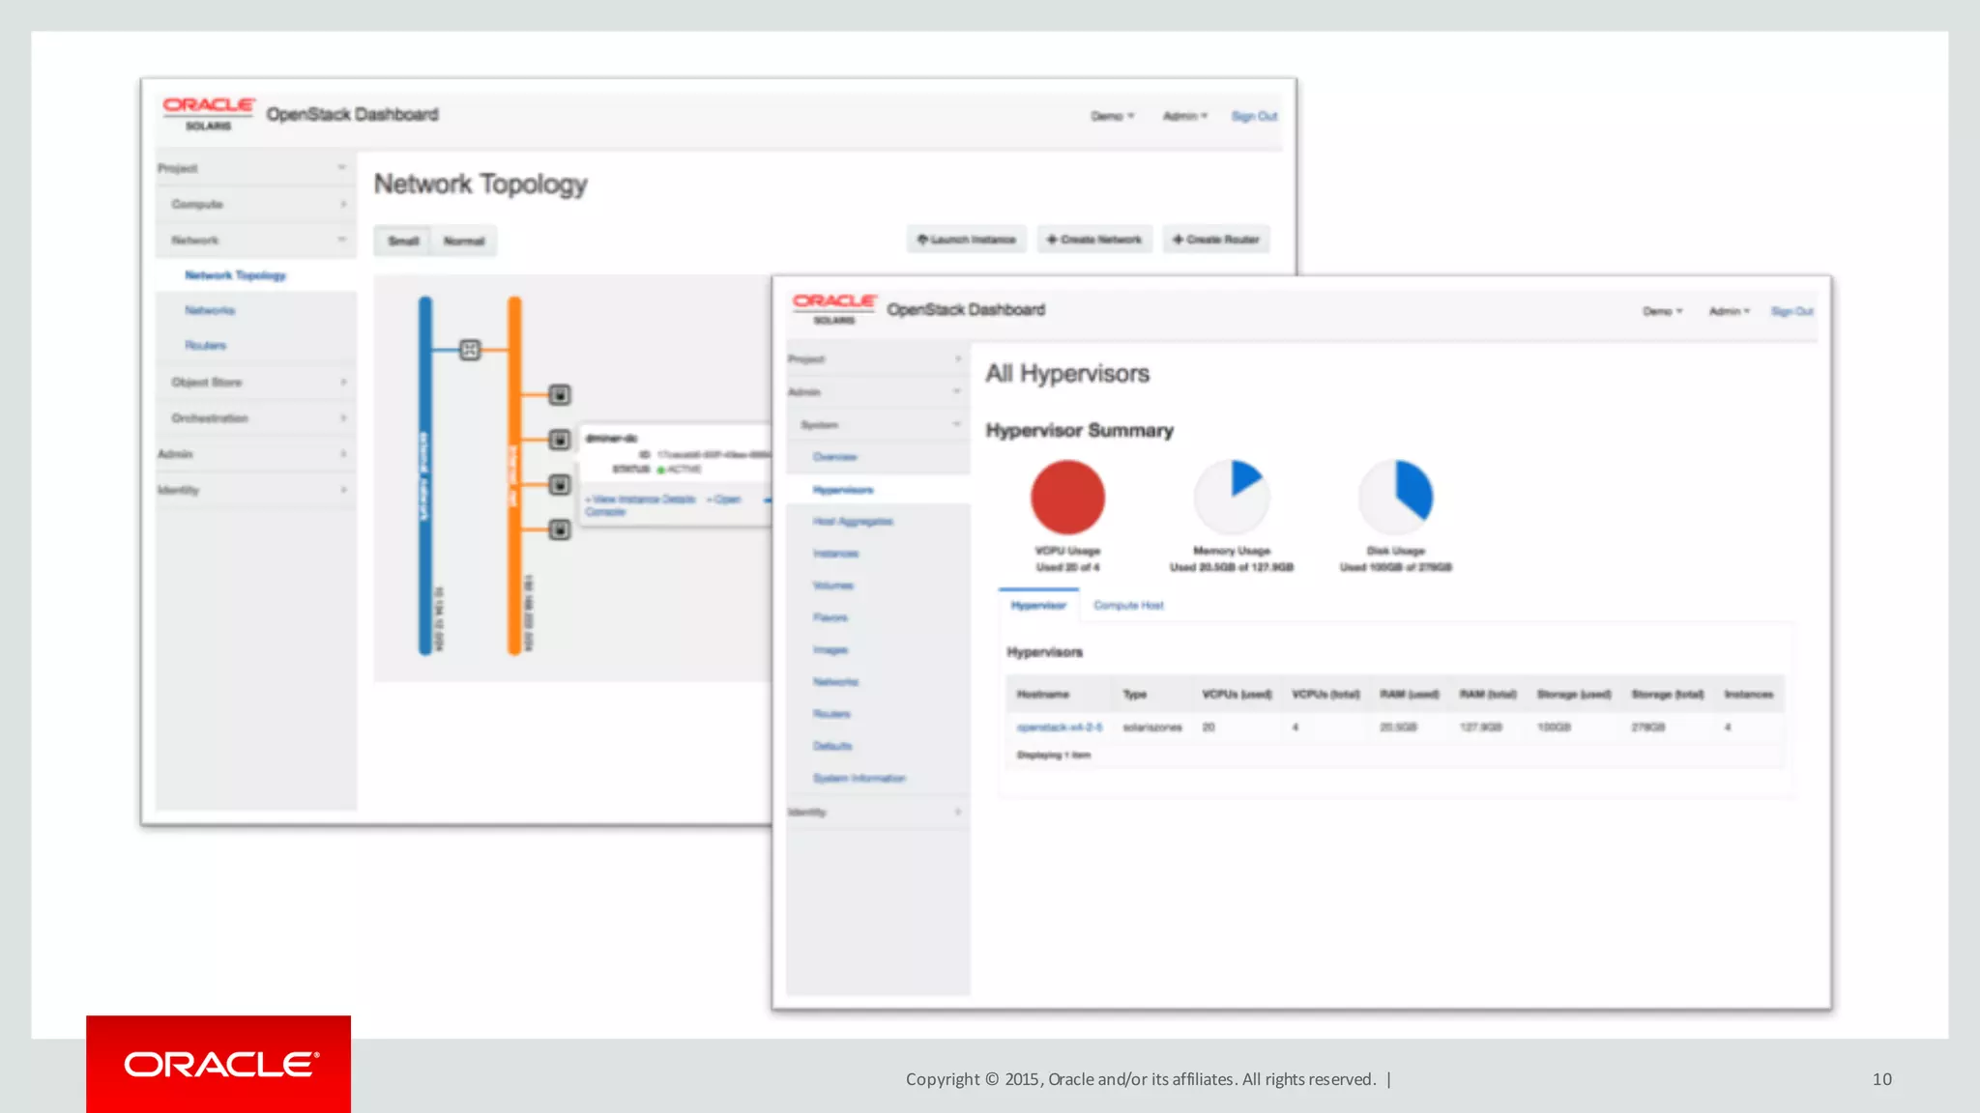
Task: Click the topmost instance icon on orange network
Action: click(559, 394)
